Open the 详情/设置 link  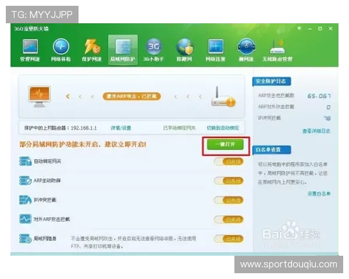point(121,128)
